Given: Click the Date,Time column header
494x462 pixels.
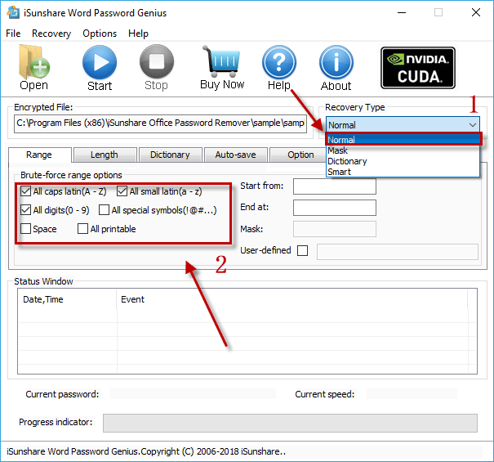Looking at the screenshot, I should [x=67, y=299].
